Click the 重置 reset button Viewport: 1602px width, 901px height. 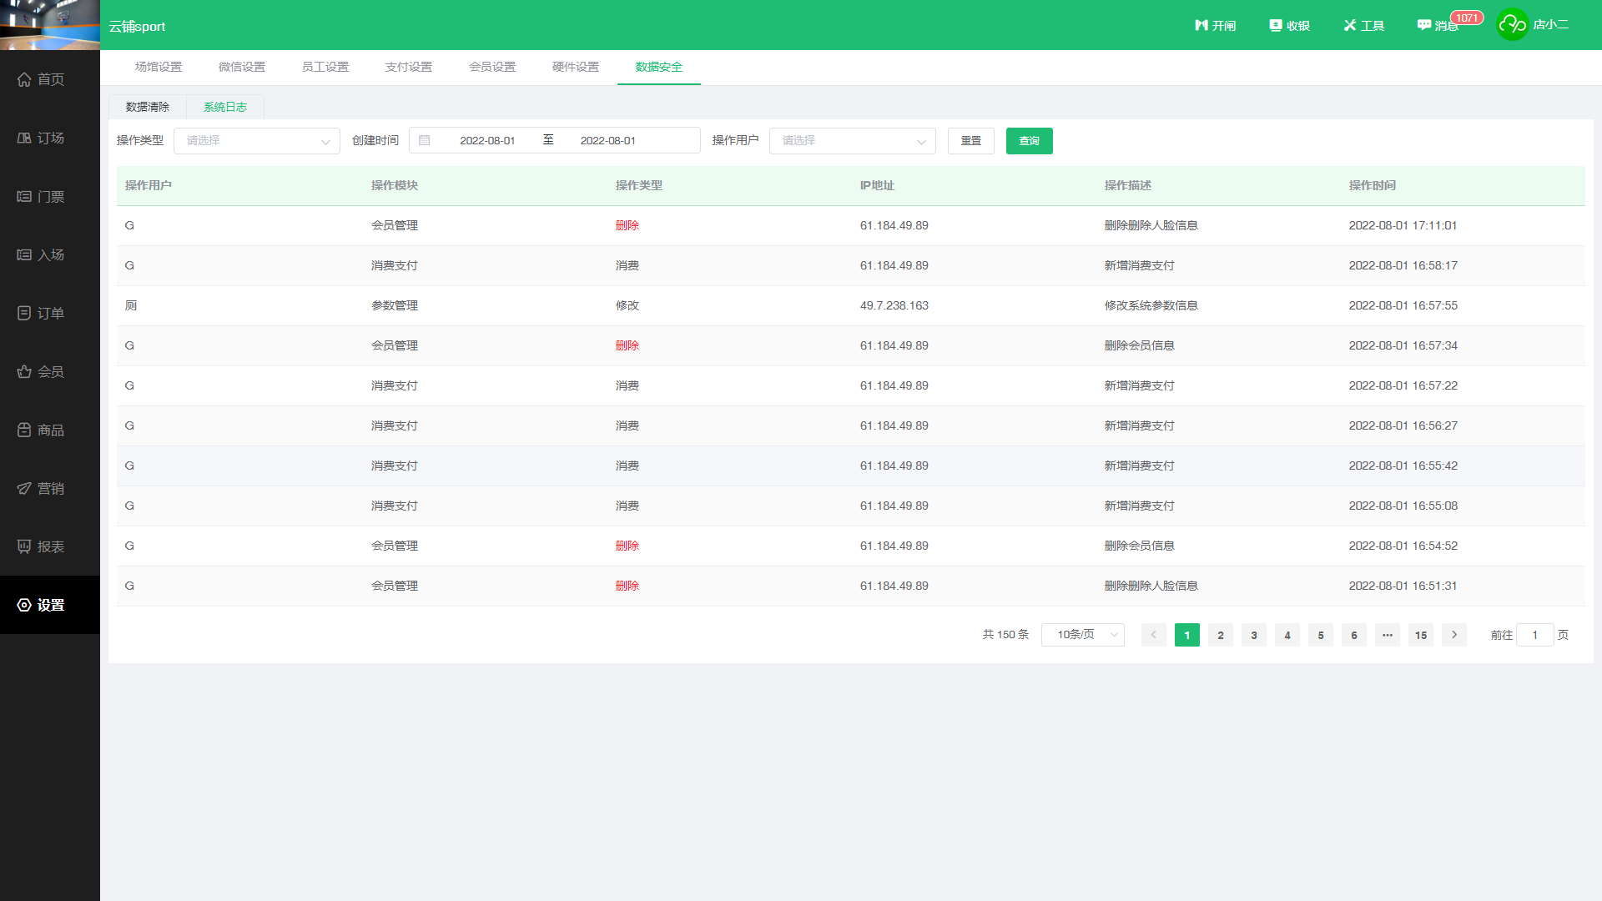(x=970, y=141)
